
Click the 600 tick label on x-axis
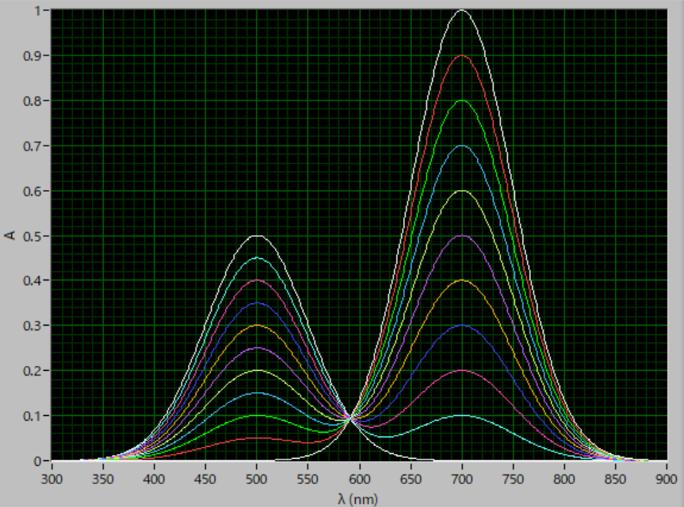359,478
